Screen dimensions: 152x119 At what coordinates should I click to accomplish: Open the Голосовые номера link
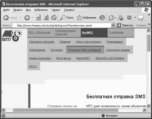click(118, 50)
